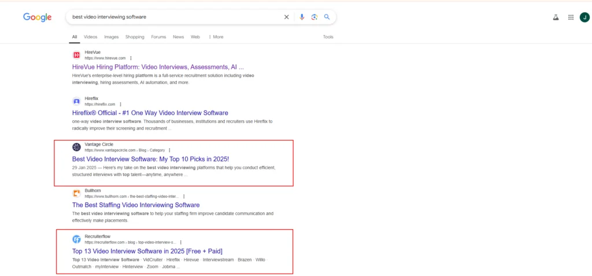Open options menu for Recruiterflow result
592x276 pixels.
pos(180,242)
